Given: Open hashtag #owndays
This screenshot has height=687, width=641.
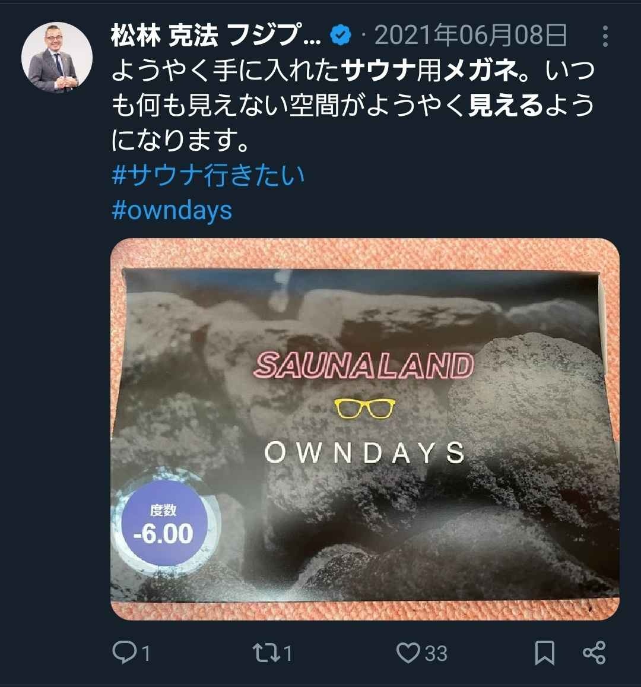Looking at the screenshot, I should point(172,210).
